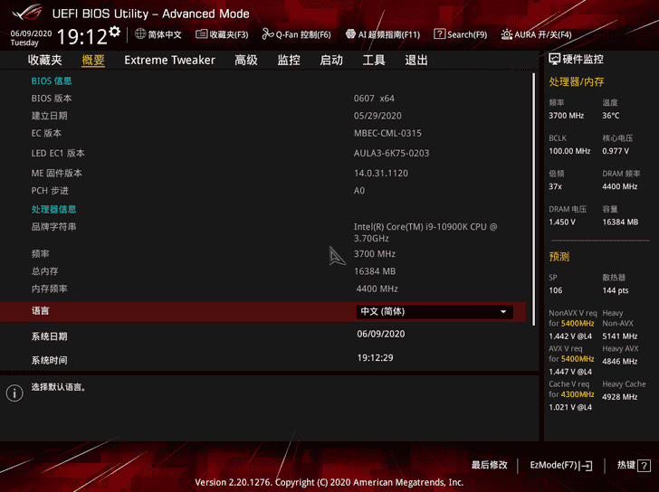
Task: Click the 处理器信息 section heading
Action: pyautogui.click(x=53, y=209)
